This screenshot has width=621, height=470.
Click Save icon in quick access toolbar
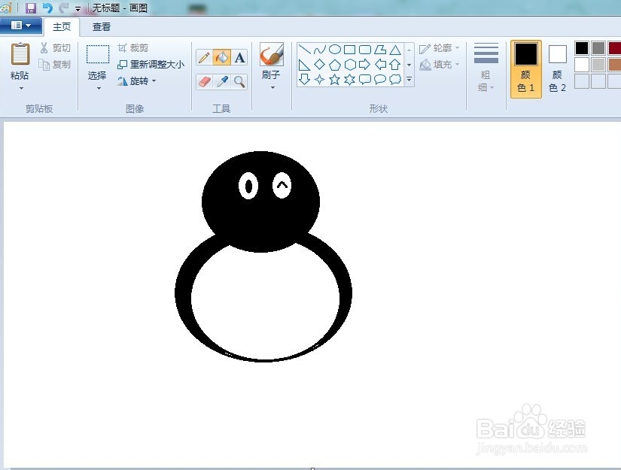point(31,8)
